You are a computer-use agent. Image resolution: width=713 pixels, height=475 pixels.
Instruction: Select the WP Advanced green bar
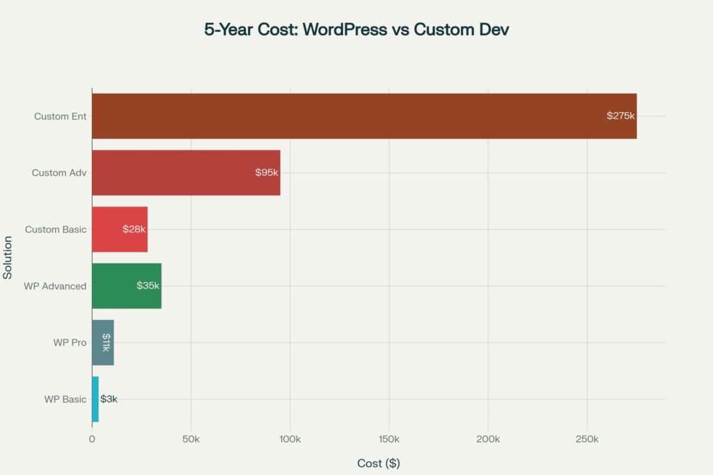(127, 286)
